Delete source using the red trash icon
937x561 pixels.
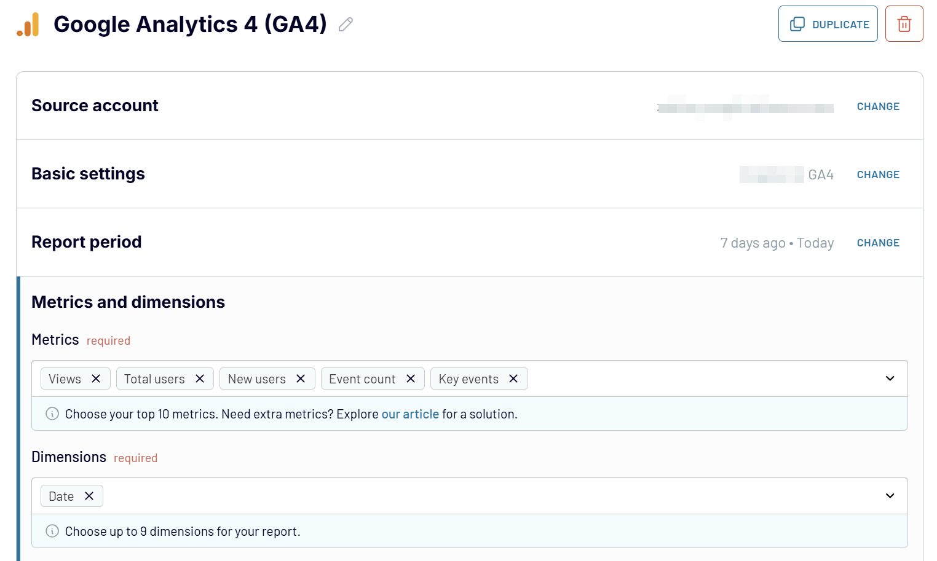pyautogui.click(x=904, y=24)
